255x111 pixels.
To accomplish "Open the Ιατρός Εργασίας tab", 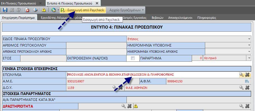I will [x=135, y=18].
